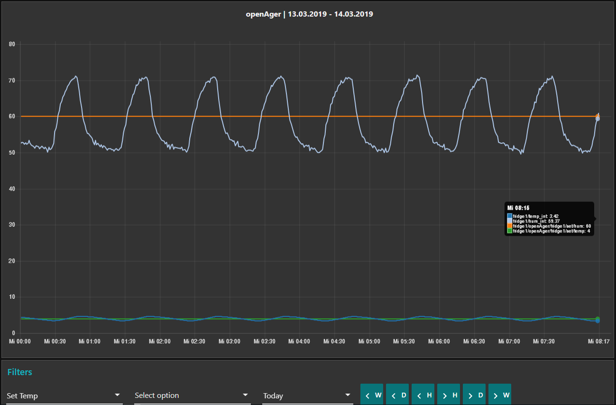Click y-axis label '40'
The image size is (616, 405).
(12, 189)
